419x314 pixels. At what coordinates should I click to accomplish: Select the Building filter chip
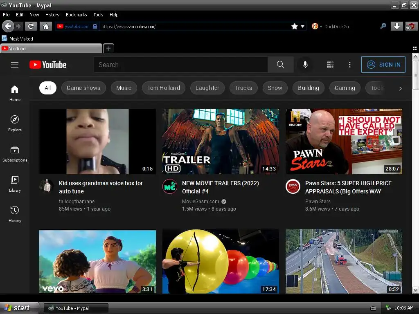click(x=309, y=88)
